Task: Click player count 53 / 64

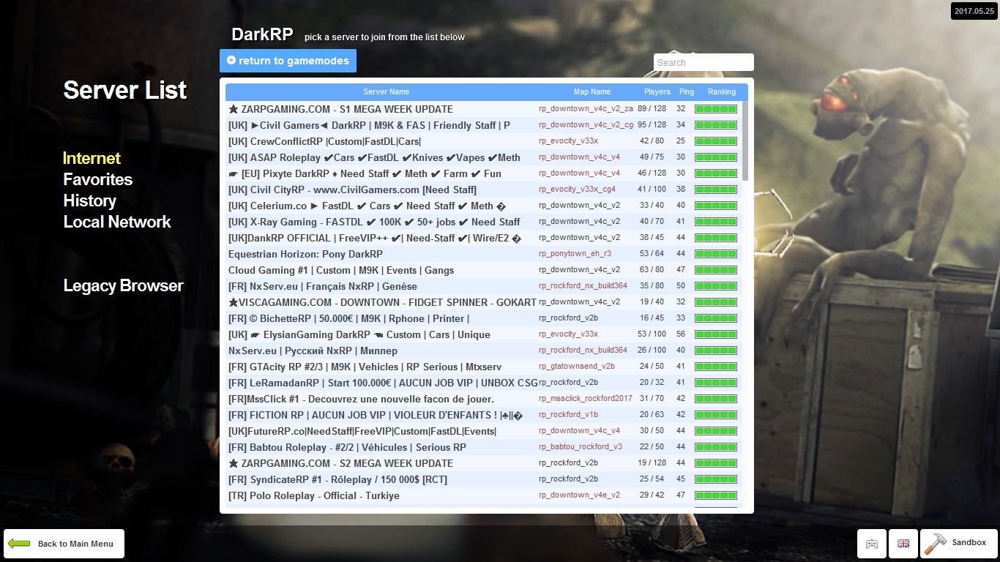Action: click(x=652, y=254)
